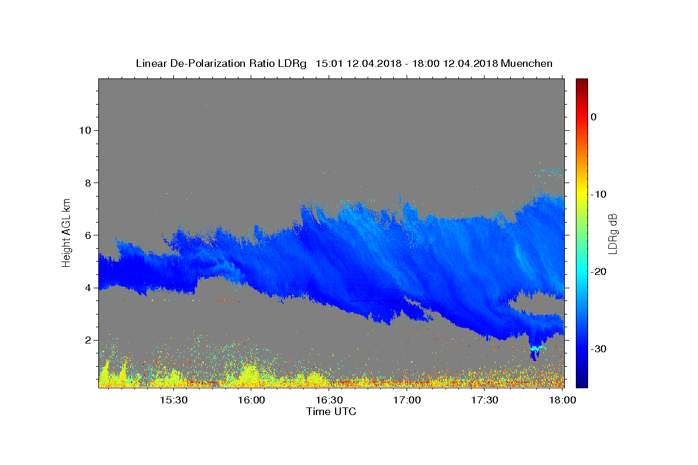Click the colorbar tick label "0"

(x=594, y=117)
